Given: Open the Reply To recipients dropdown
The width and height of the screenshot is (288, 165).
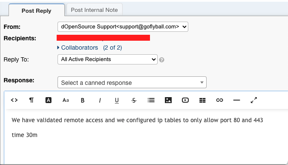Looking at the screenshot, I should [x=107, y=59].
